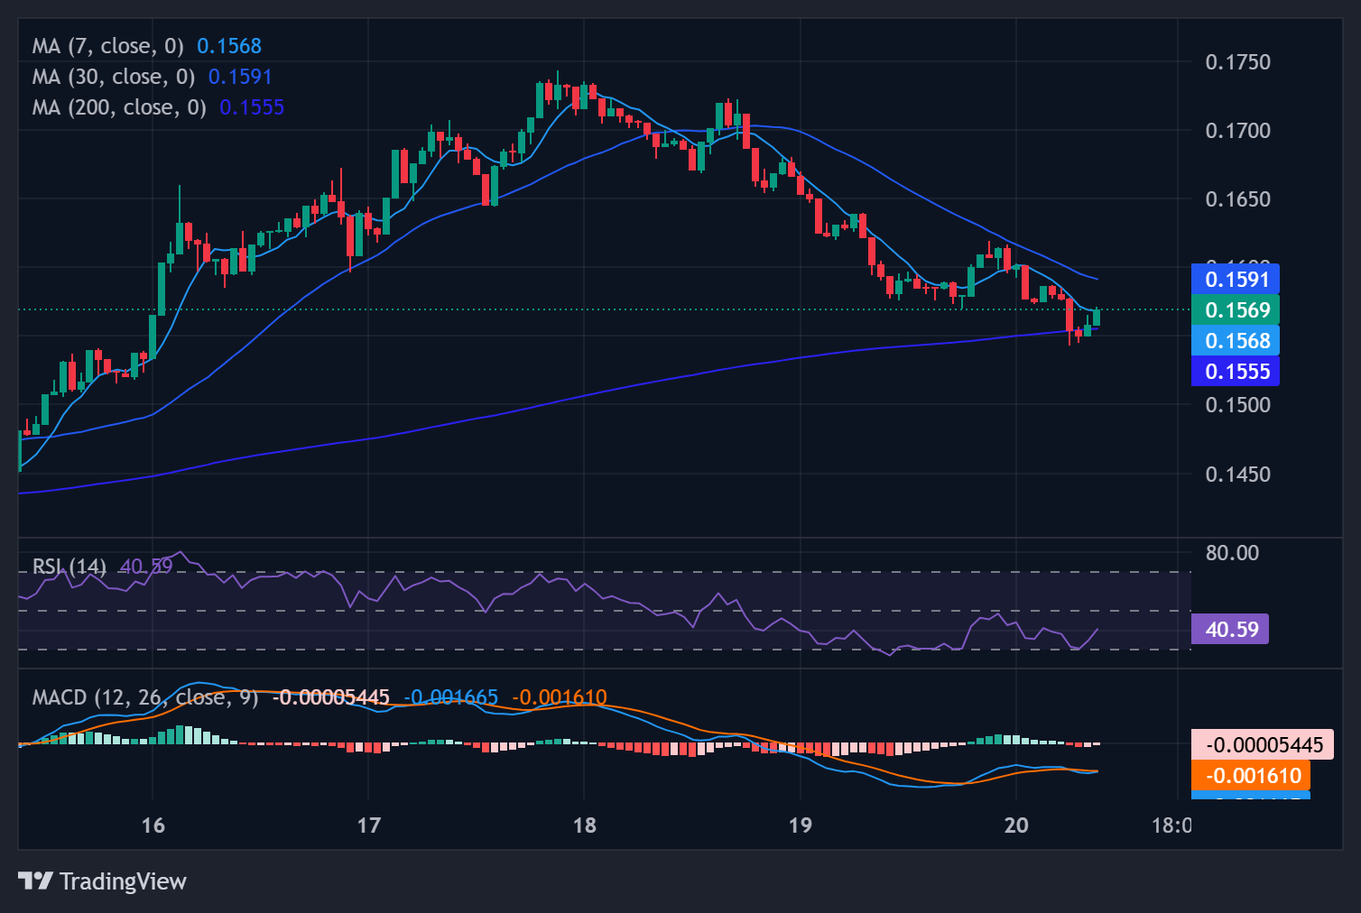Viewport: 1361px width, 913px height.
Task: Select the MA (200, close, 0) legend label
Action: [x=118, y=107]
